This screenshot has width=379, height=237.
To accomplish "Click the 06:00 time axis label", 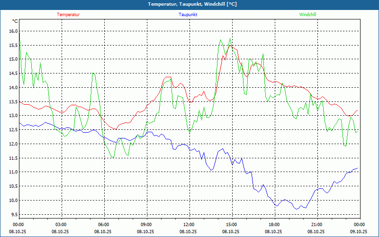I will click(103, 225).
